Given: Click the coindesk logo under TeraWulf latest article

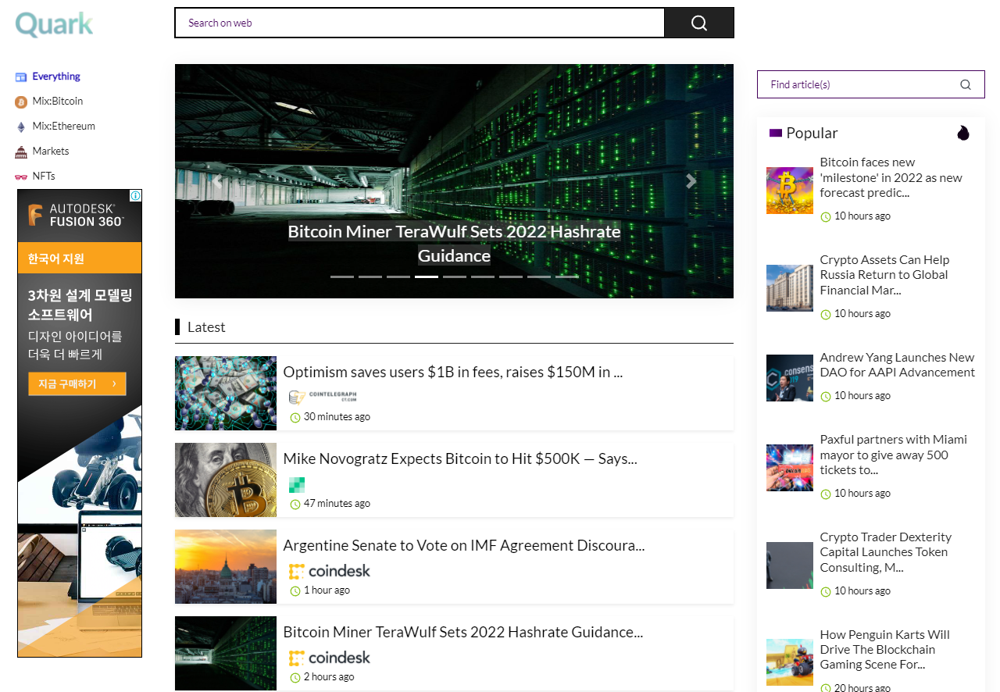Looking at the screenshot, I should pos(330,658).
